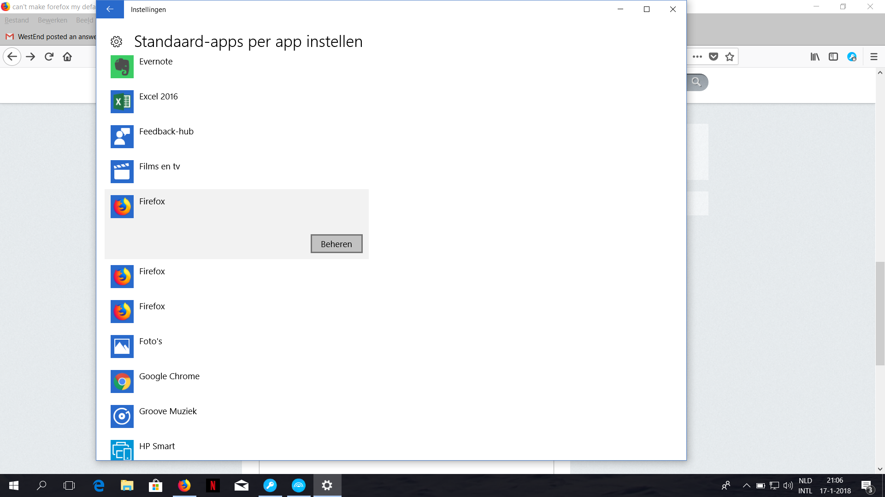
Task: Select the Excel 2016 icon
Action: [122, 102]
